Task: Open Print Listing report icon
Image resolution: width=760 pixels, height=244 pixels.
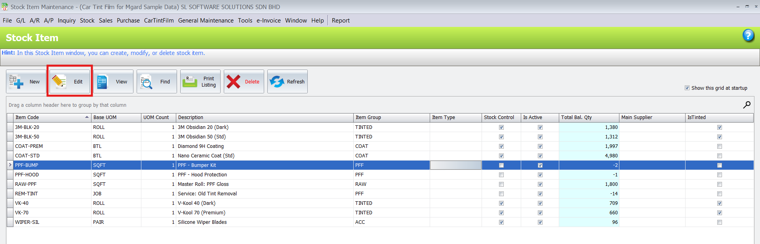Action: pyautogui.click(x=190, y=82)
